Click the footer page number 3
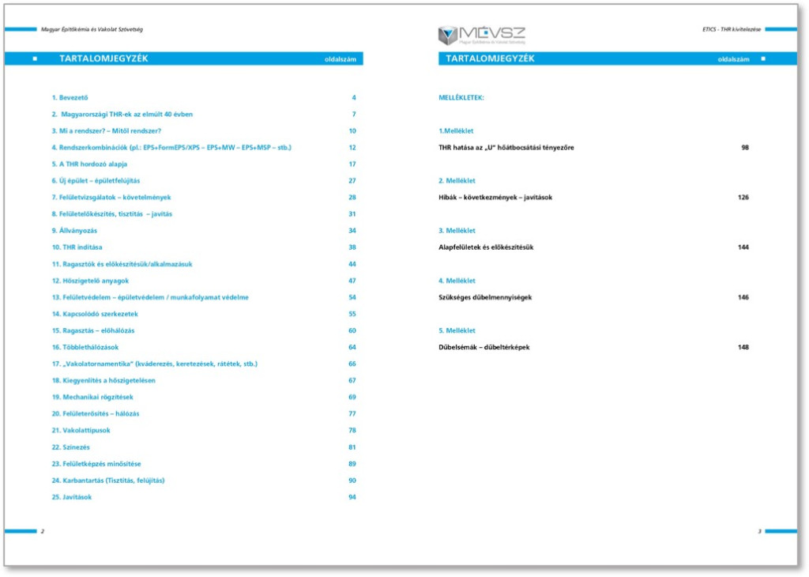The height and width of the screenshot is (577, 809). tap(759, 531)
